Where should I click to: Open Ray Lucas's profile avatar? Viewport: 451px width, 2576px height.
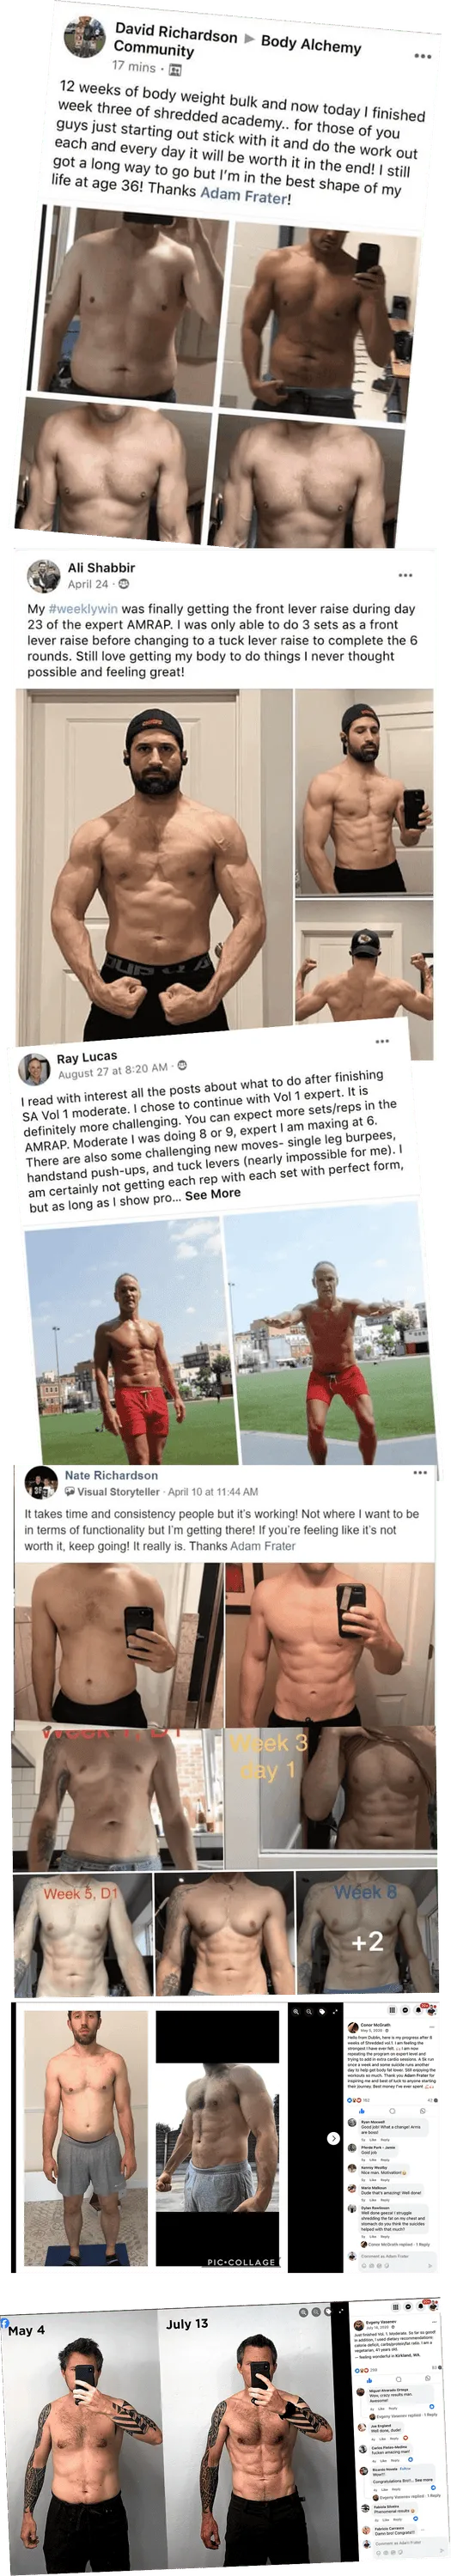click(x=35, y=1070)
